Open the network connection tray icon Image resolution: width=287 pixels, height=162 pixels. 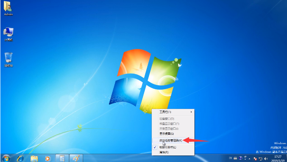[x=260, y=159]
